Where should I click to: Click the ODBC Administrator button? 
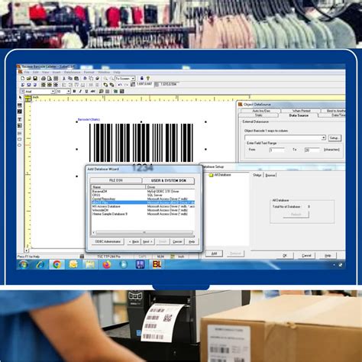108,241
